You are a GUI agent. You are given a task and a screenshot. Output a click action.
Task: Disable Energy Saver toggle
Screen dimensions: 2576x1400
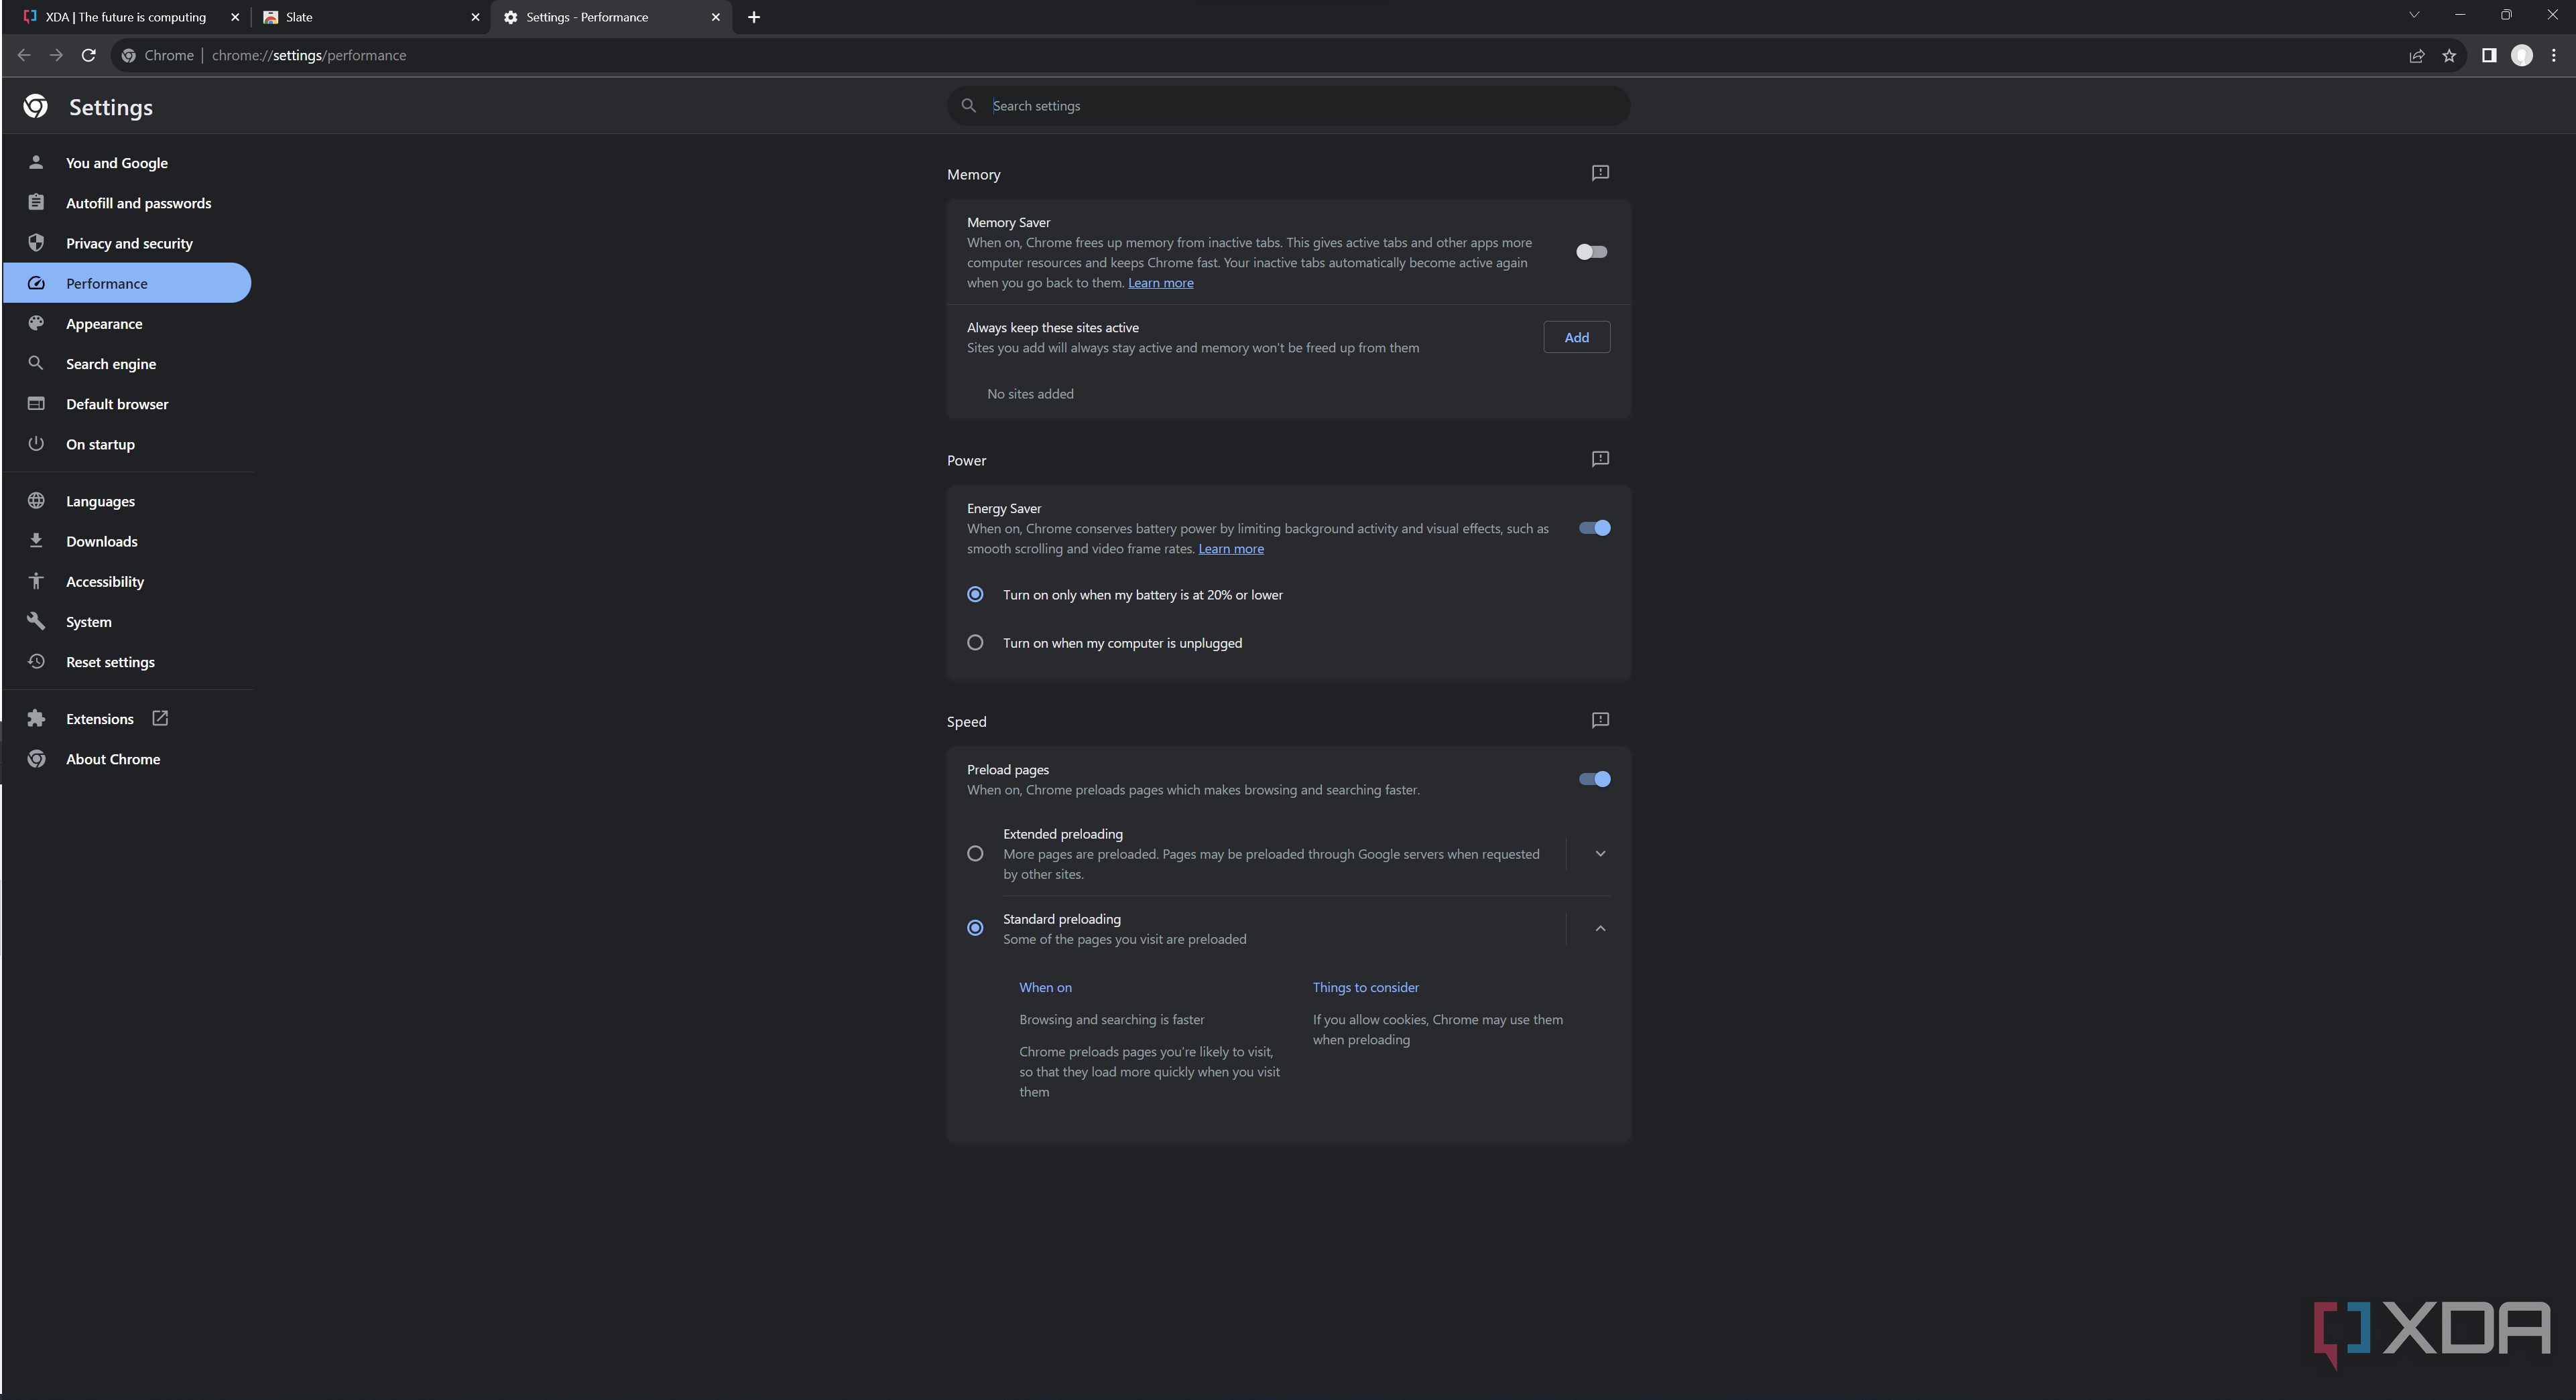pyautogui.click(x=1594, y=528)
